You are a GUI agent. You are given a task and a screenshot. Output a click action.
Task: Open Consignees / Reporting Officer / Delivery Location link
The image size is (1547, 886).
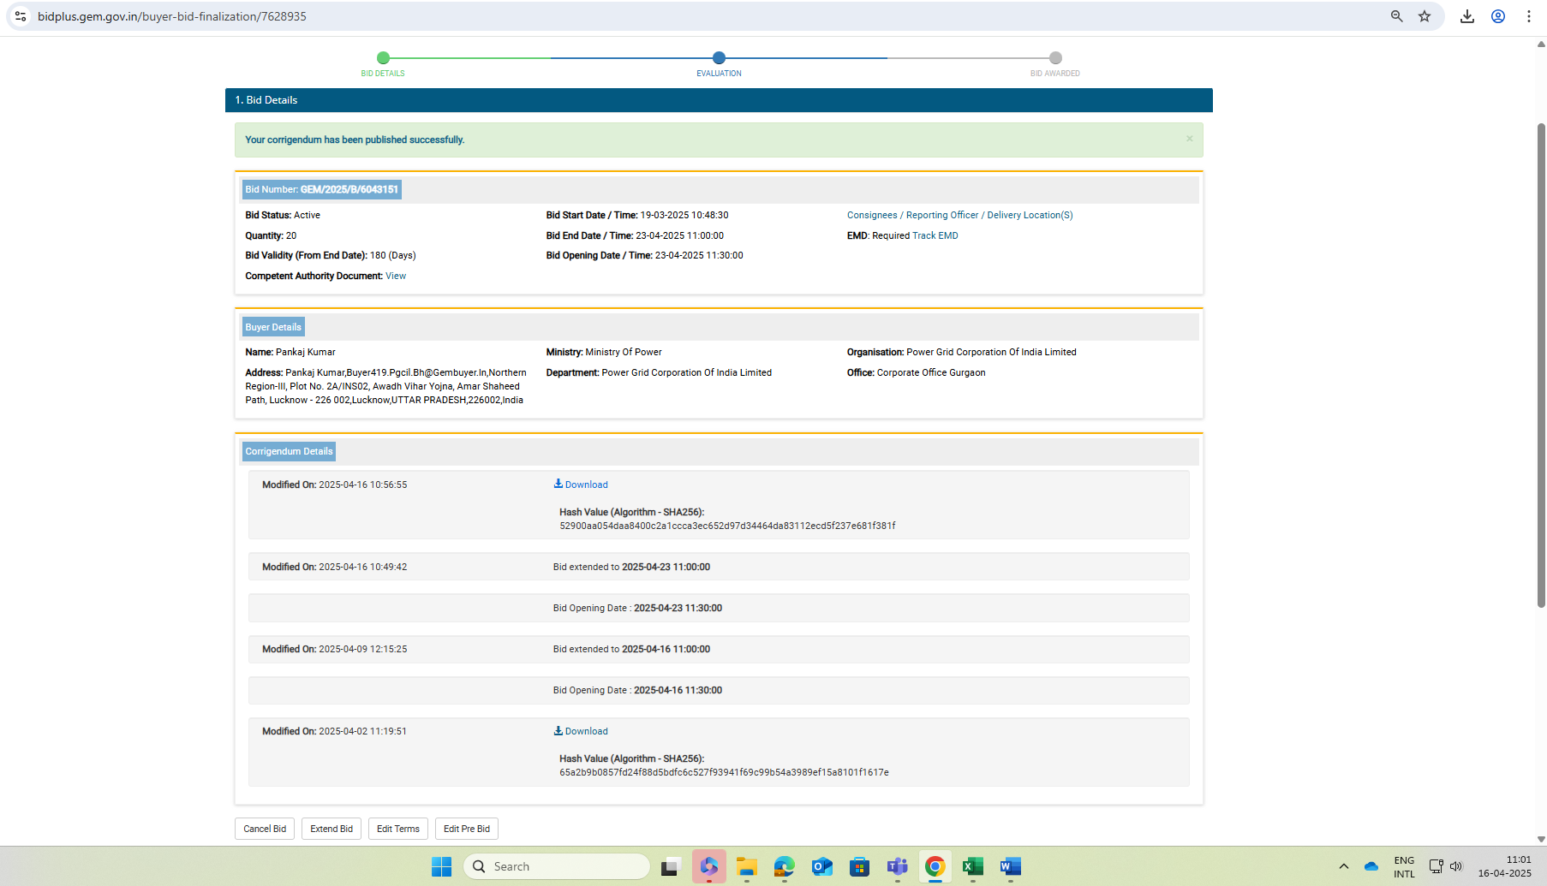click(959, 215)
